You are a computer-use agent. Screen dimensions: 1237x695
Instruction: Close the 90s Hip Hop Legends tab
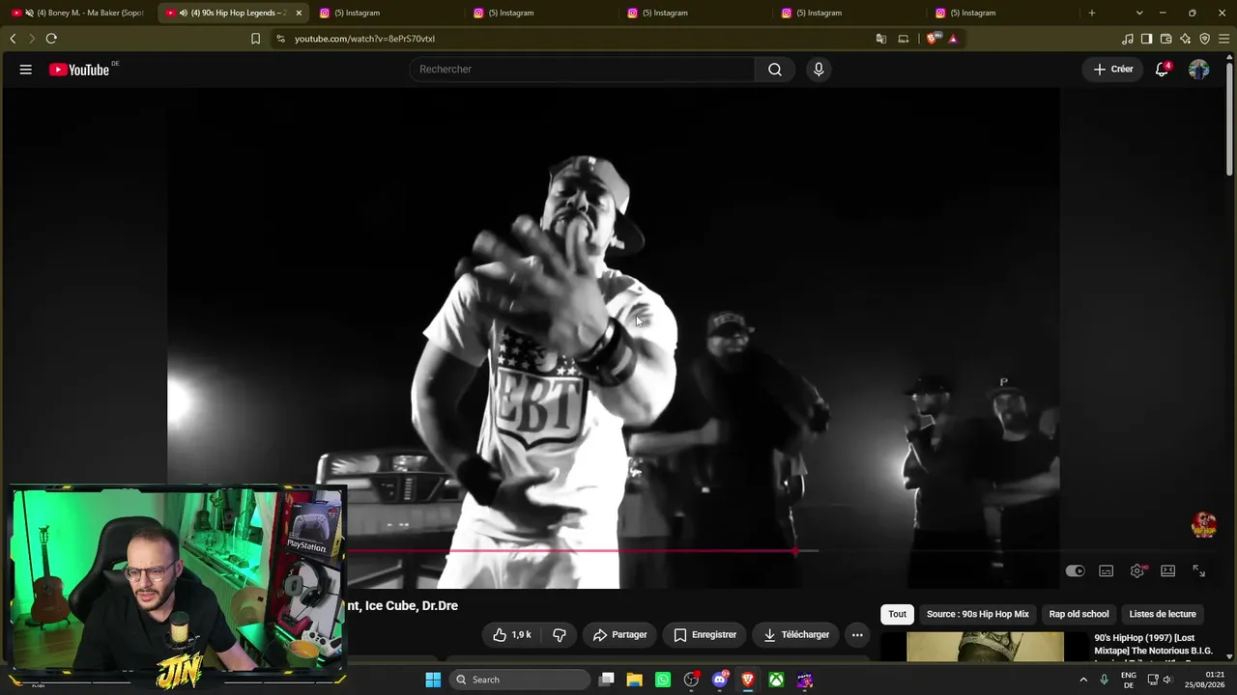[299, 13]
